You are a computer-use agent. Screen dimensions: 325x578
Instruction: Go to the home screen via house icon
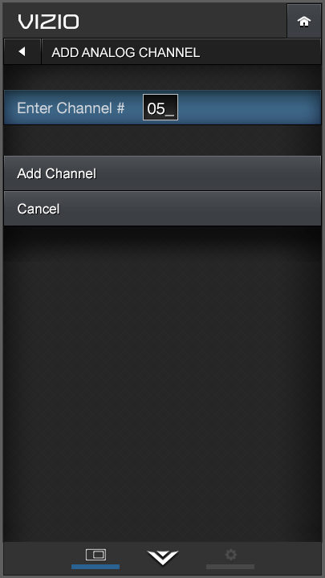304,22
